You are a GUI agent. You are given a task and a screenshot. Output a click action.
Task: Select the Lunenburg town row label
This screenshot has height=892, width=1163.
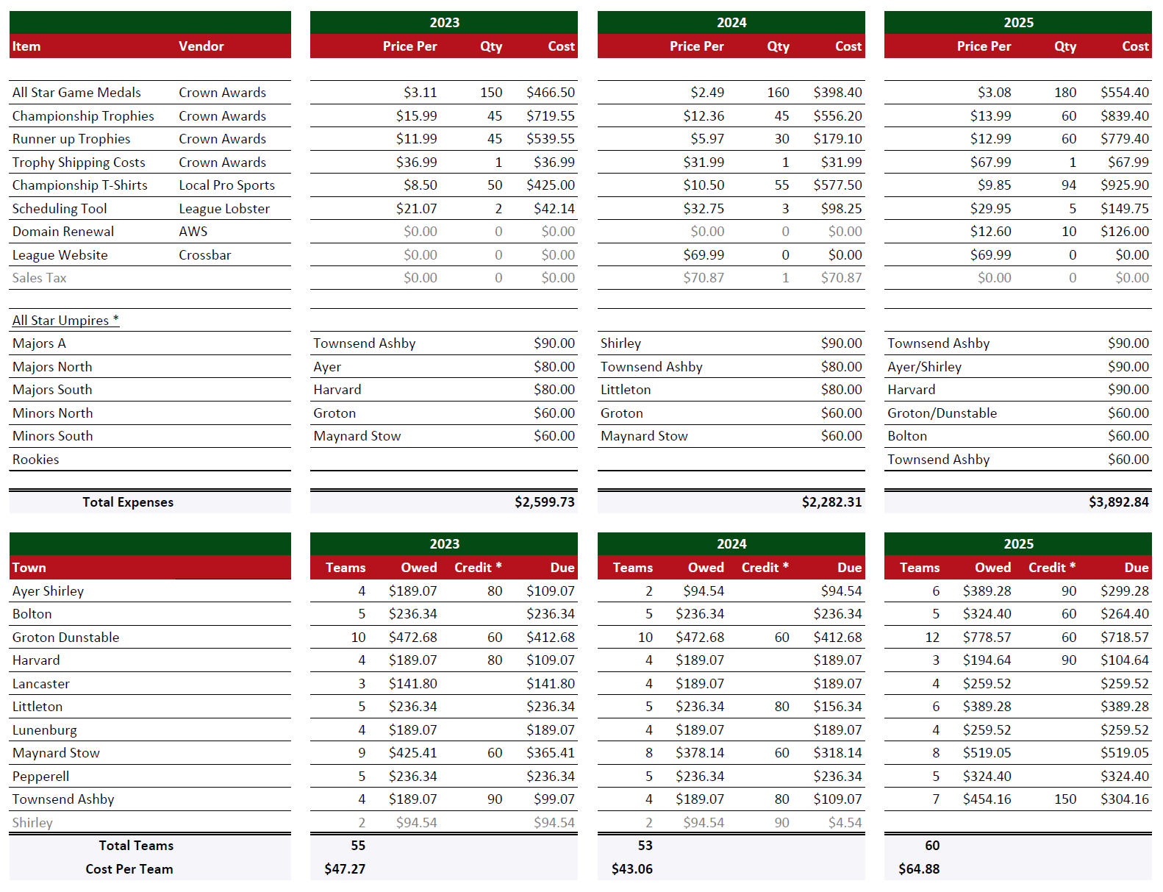(45, 730)
